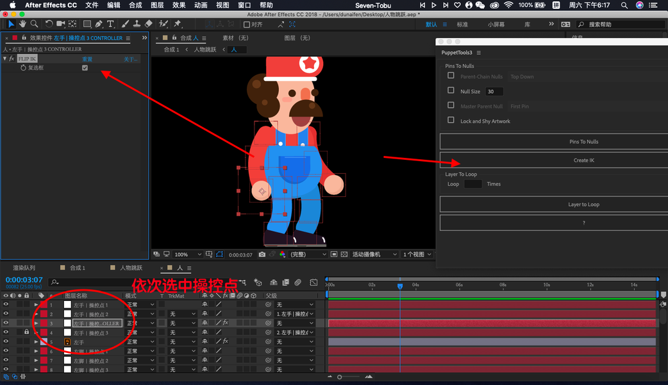Select the Puppet Pin tool

click(x=178, y=24)
